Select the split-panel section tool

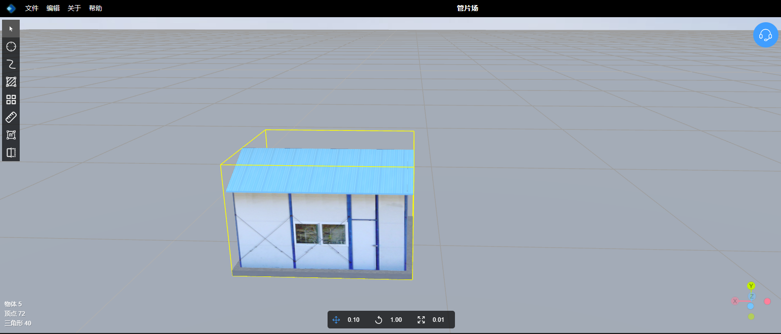coord(11,153)
